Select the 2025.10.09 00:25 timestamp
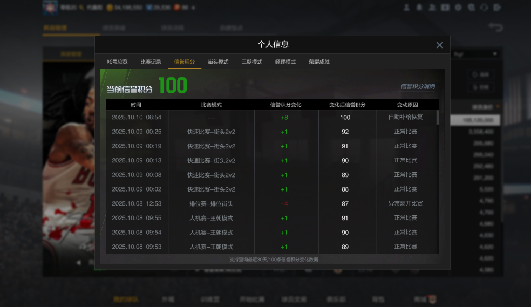The width and height of the screenshot is (531, 307). (137, 132)
